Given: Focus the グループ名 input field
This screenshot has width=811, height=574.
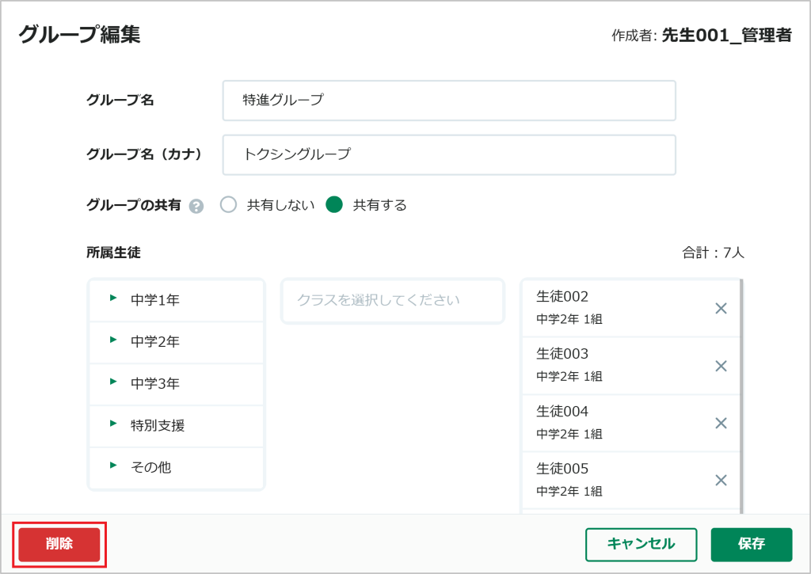Looking at the screenshot, I should pos(449,101).
